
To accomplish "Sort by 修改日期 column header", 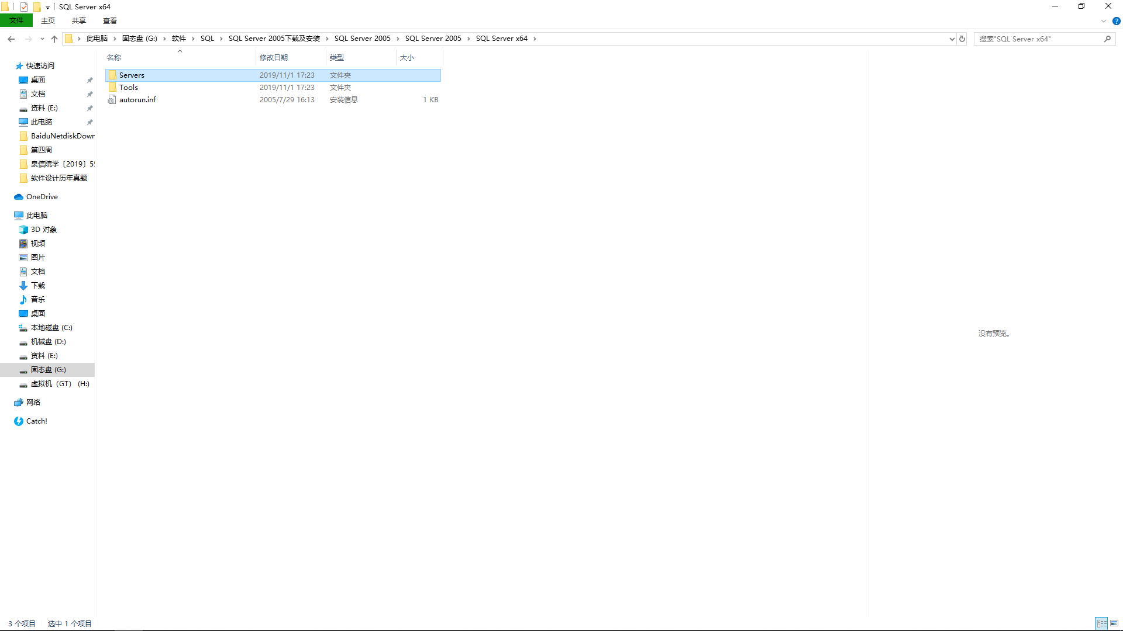I will pos(291,57).
